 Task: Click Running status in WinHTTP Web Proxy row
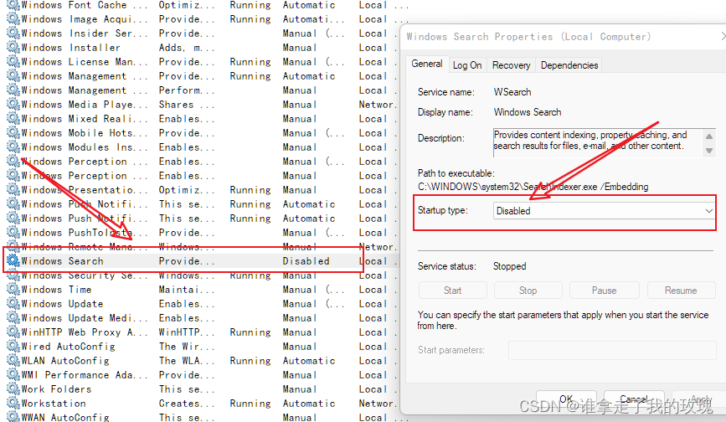[250, 332]
